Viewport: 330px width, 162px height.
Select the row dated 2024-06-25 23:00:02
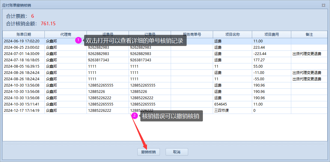pos(22,47)
